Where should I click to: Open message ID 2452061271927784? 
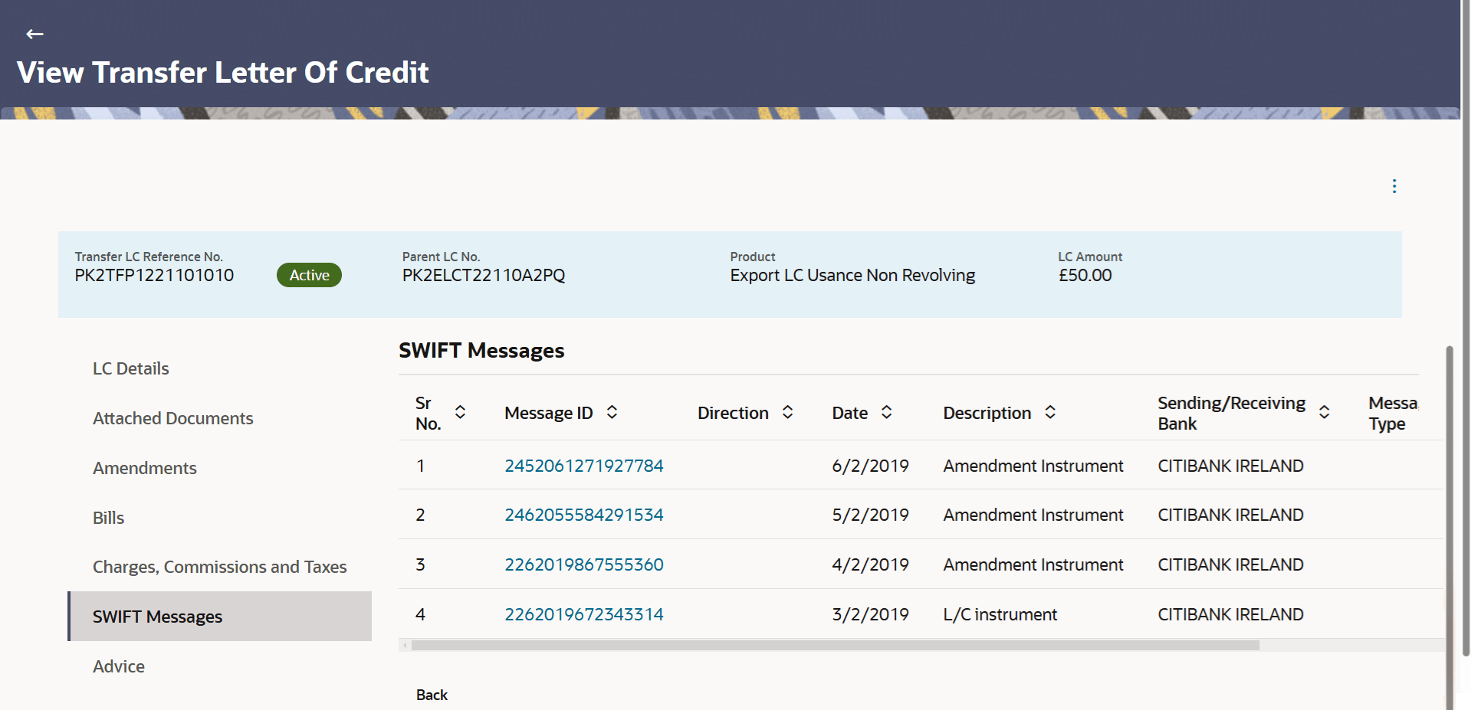coord(583,466)
